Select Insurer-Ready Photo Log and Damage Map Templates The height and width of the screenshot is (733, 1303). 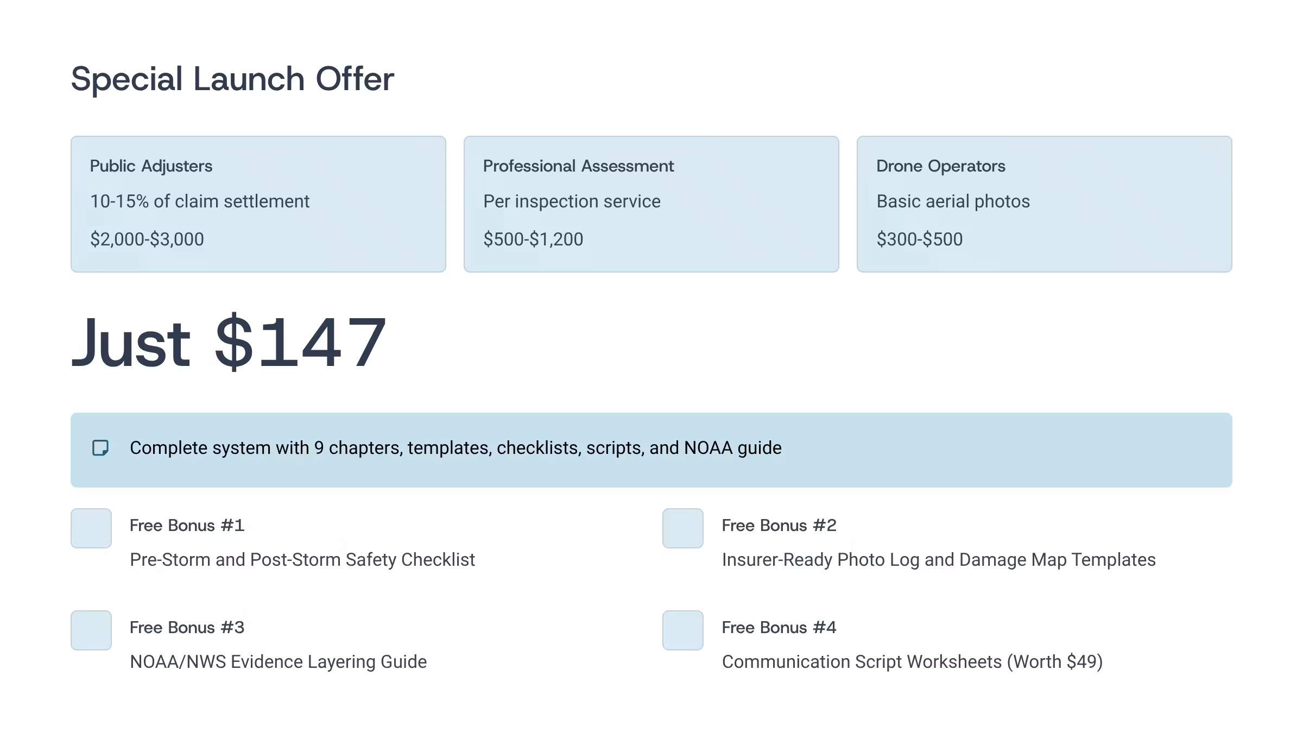939,560
